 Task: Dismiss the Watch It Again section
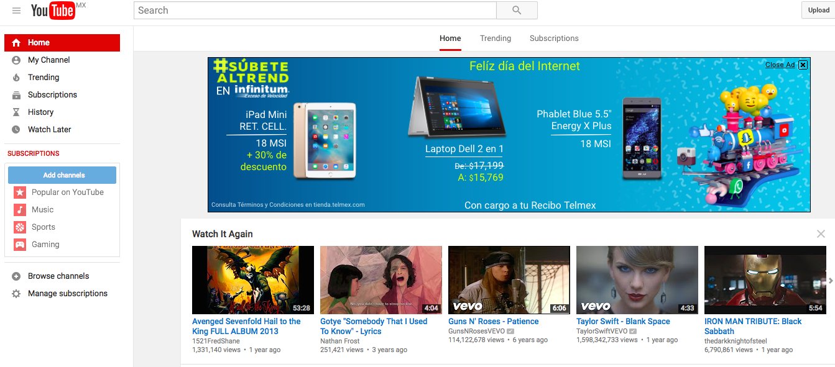(x=821, y=233)
